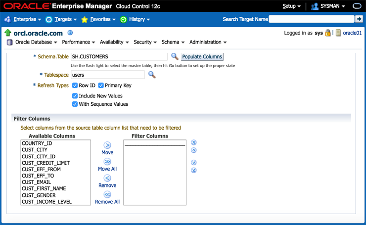
Task: Click the History clock icon
Action: click(123, 20)
